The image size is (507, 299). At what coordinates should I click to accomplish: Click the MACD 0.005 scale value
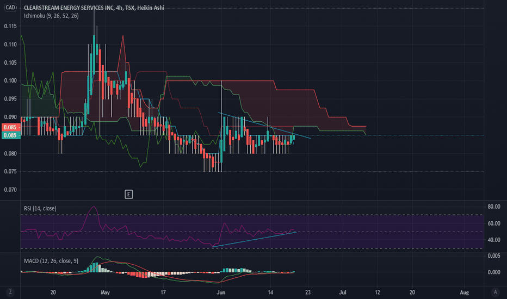(x=494, y=256)
